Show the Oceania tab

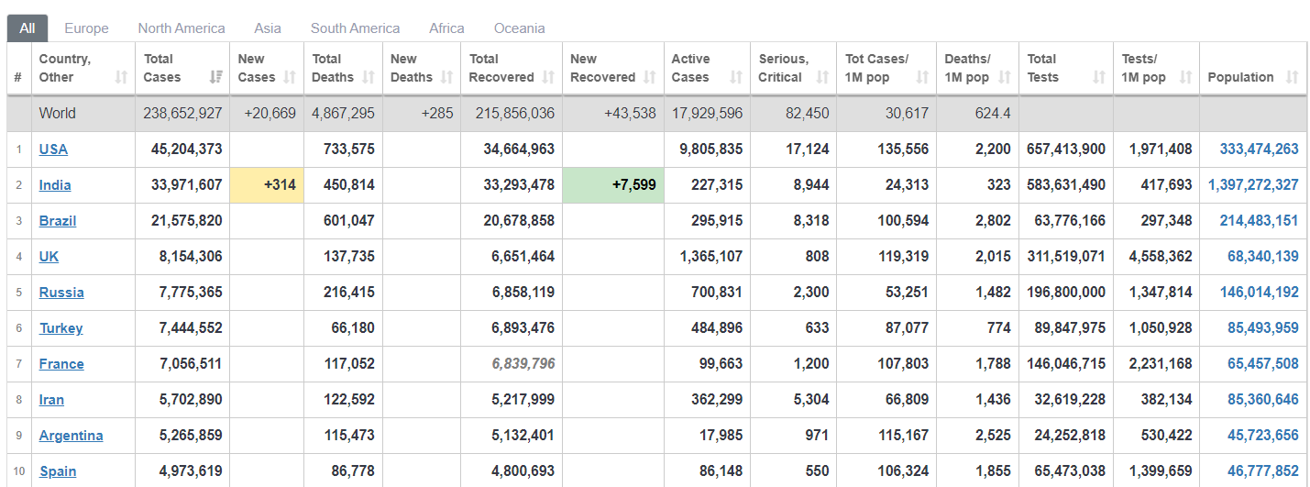[519, 28]
